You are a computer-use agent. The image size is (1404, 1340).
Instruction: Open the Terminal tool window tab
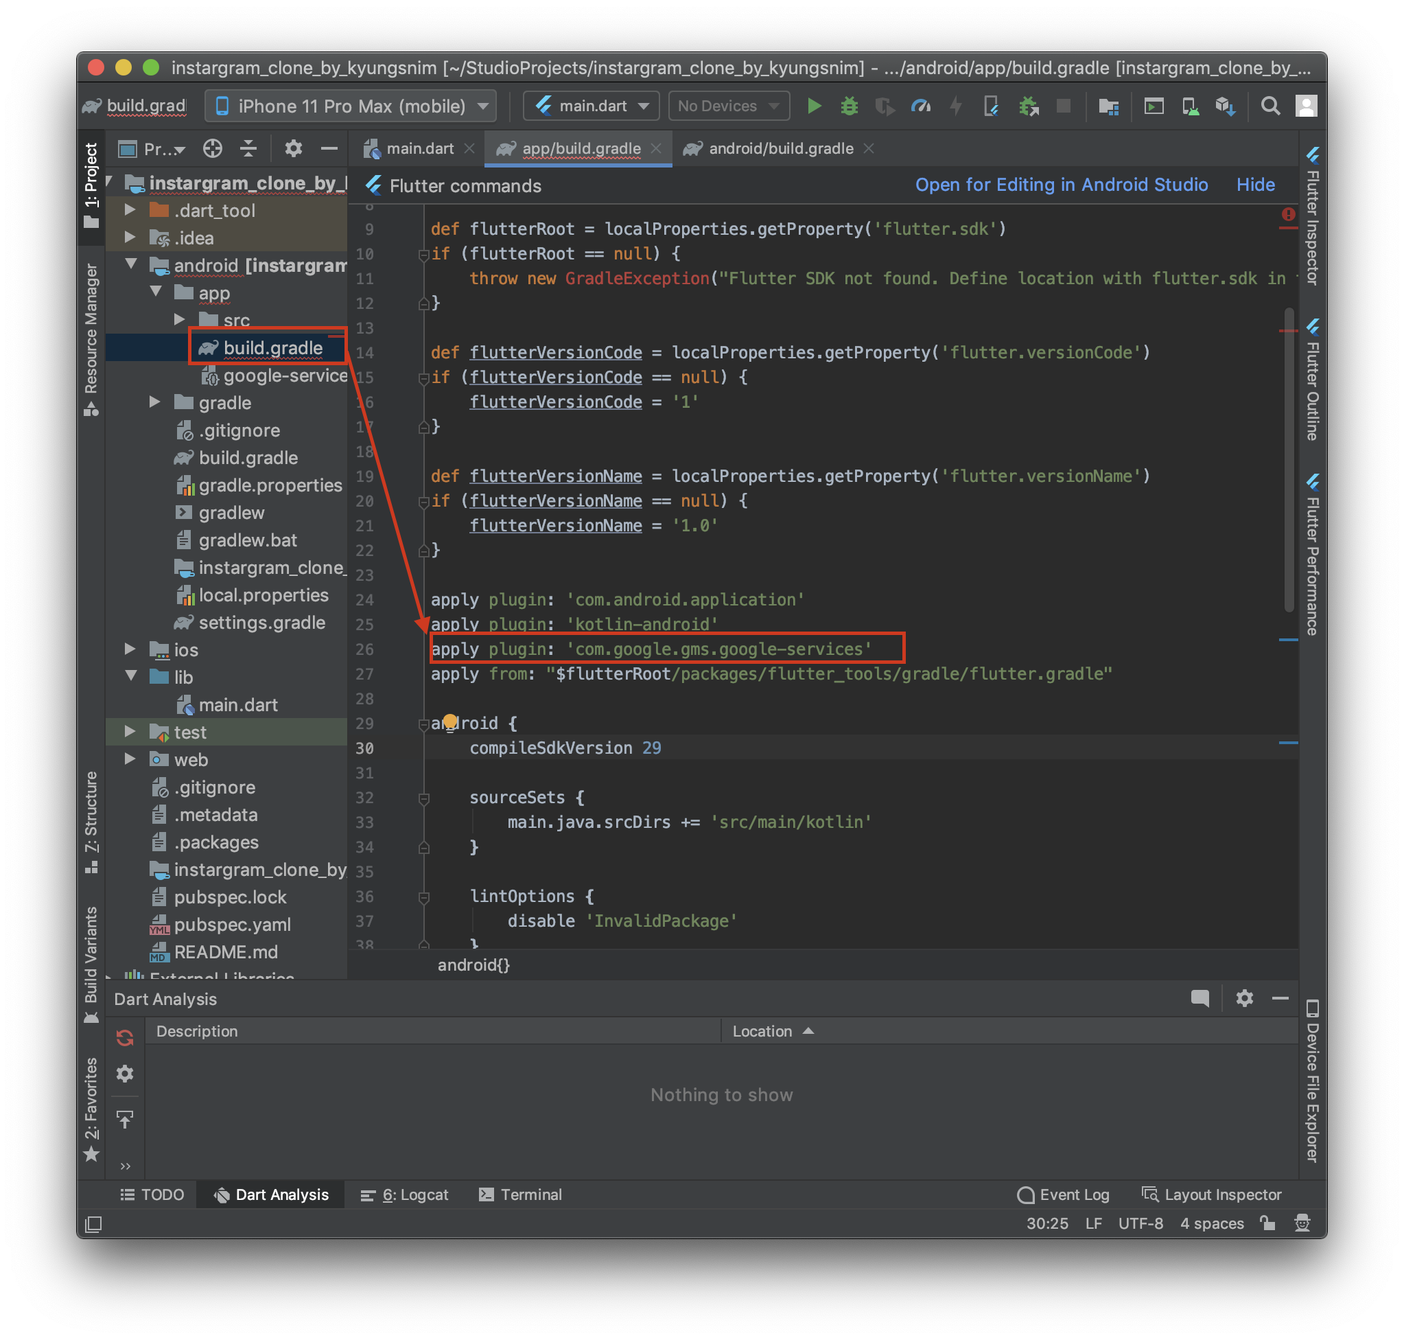[x=521, y=1194]
